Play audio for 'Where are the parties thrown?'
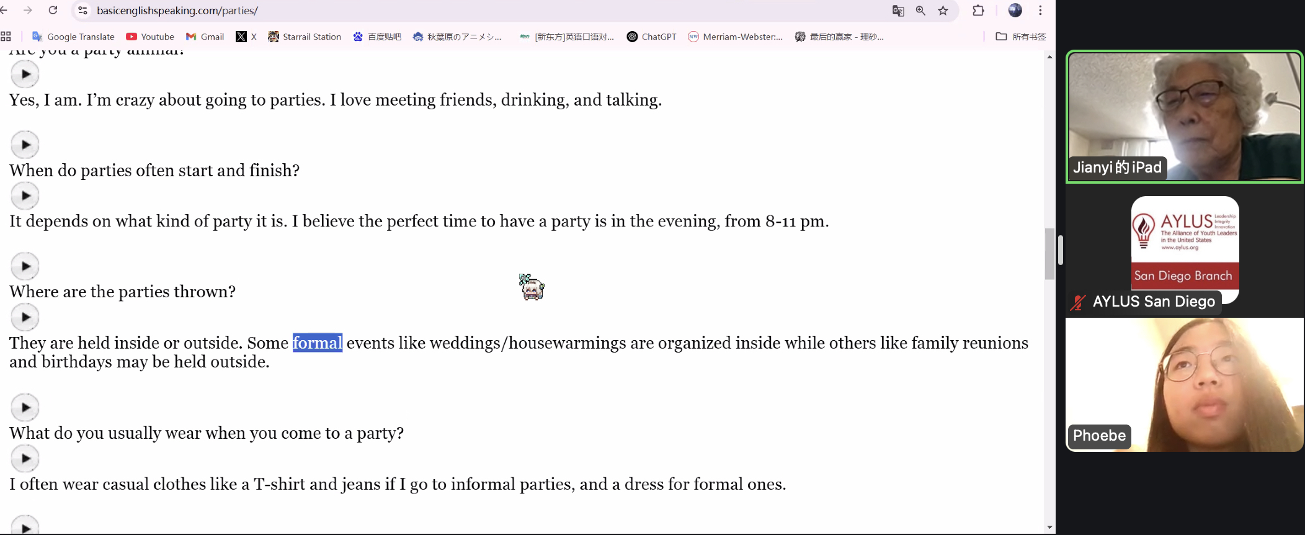The height and width of the screenshot is (535, 1305). (x=25, y=266)
